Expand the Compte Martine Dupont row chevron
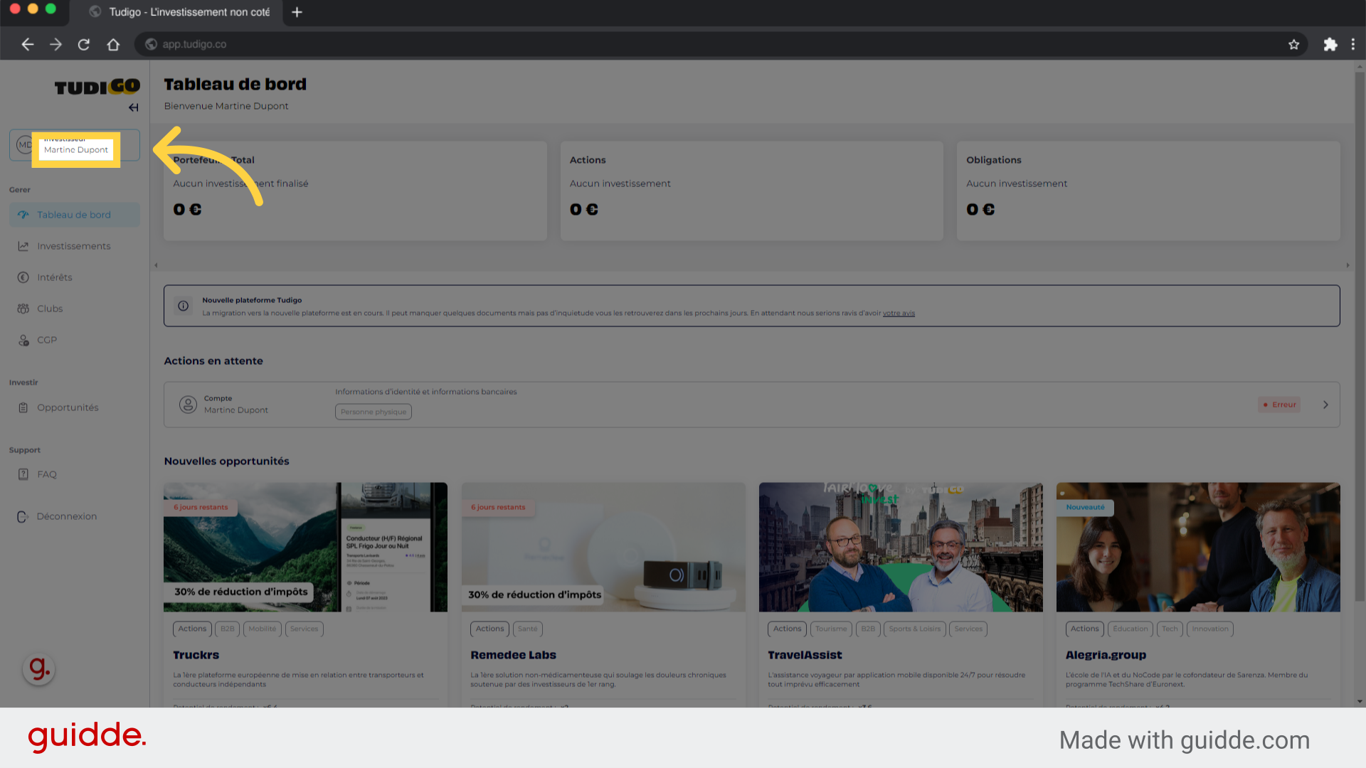This screenshot has height=768, width=1366. 1325,405
